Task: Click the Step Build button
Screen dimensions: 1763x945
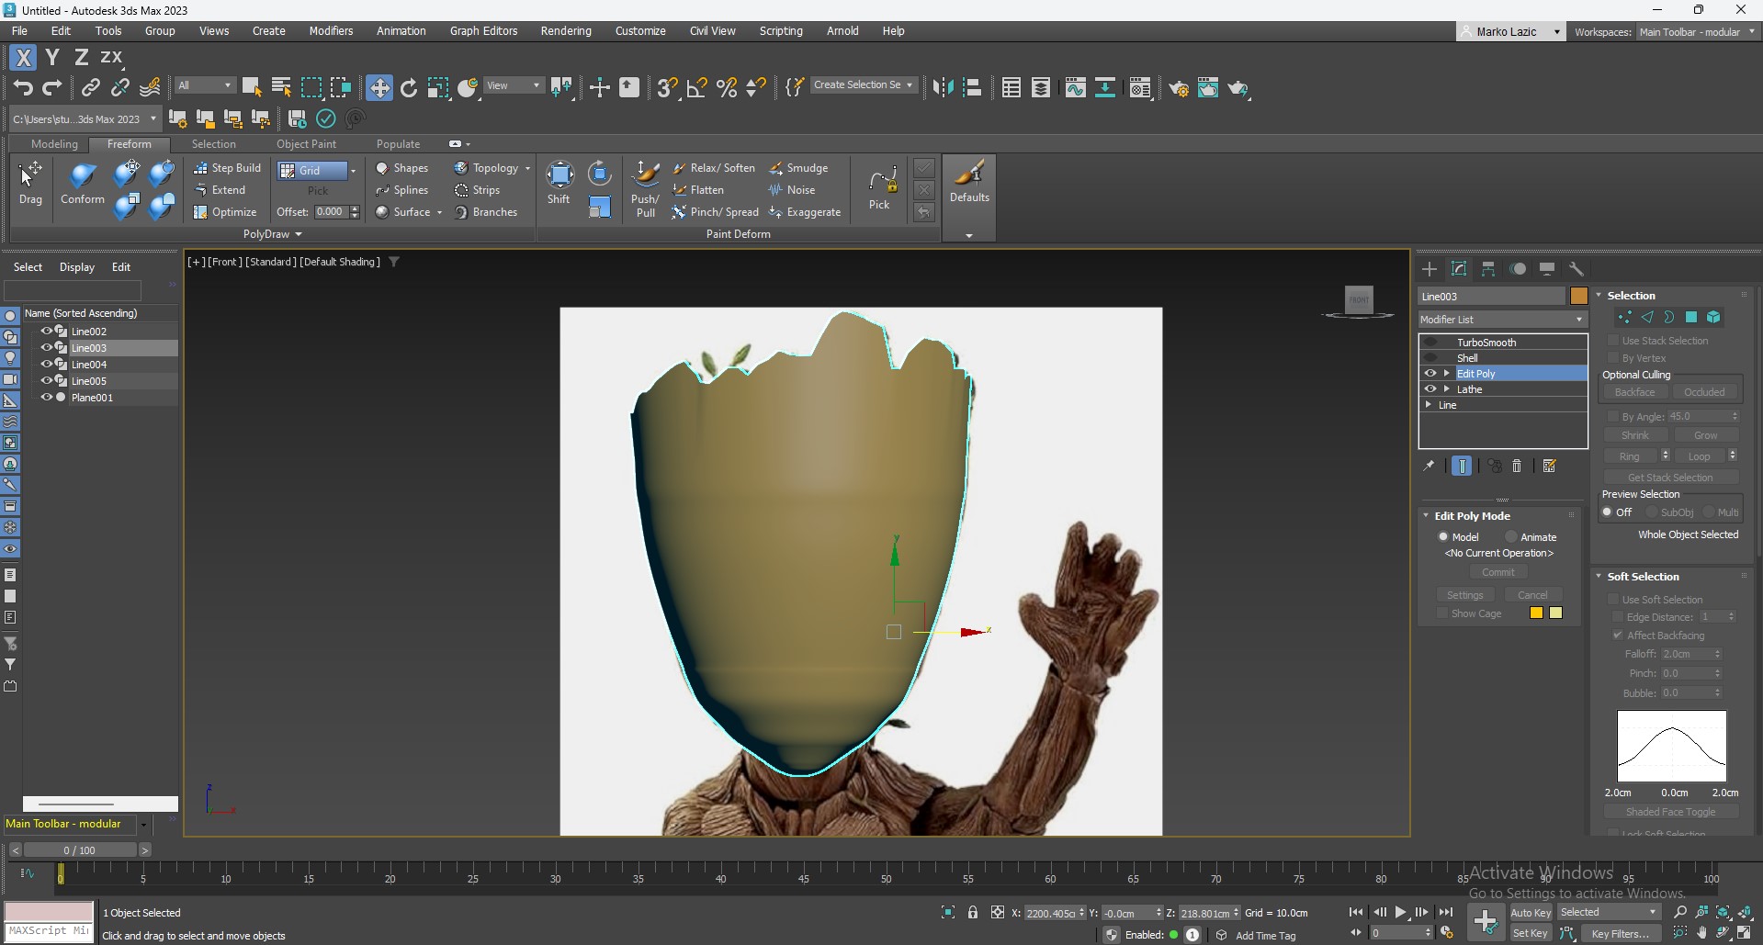Action: tap(227, 168)
